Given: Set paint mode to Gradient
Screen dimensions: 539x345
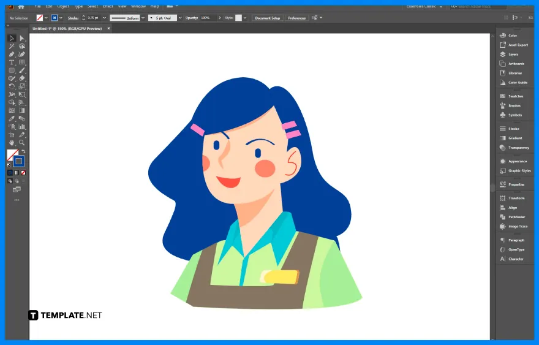Looking at the screenshot, I should 17,173.
